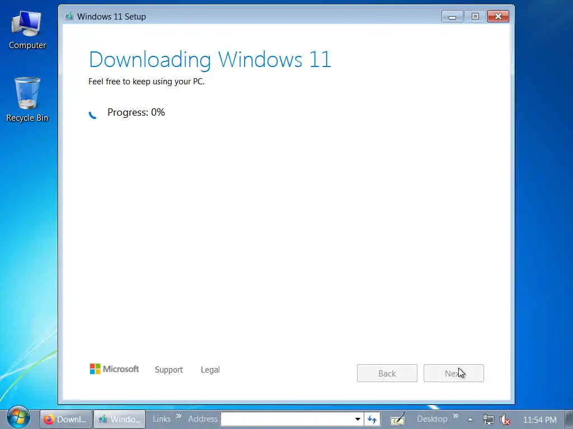
Task: Click the 11:54 PM clock
Action: 540,420
